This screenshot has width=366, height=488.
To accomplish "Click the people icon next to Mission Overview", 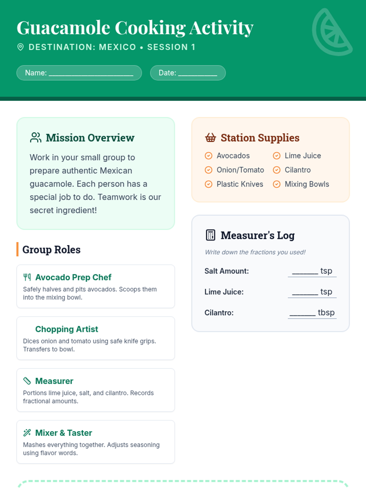I will [x=35, y=138].
